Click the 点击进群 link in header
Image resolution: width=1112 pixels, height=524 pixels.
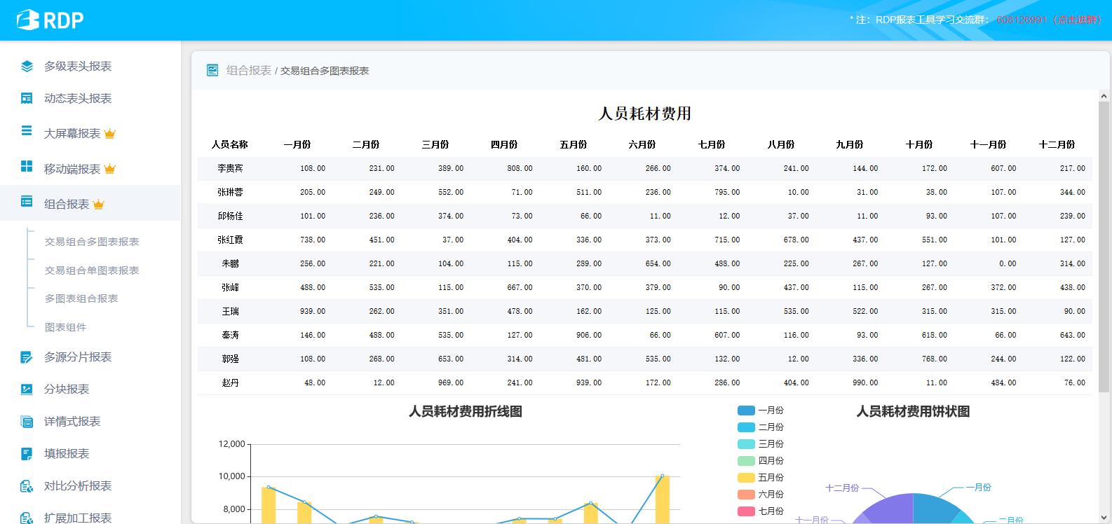[1078, 20]
